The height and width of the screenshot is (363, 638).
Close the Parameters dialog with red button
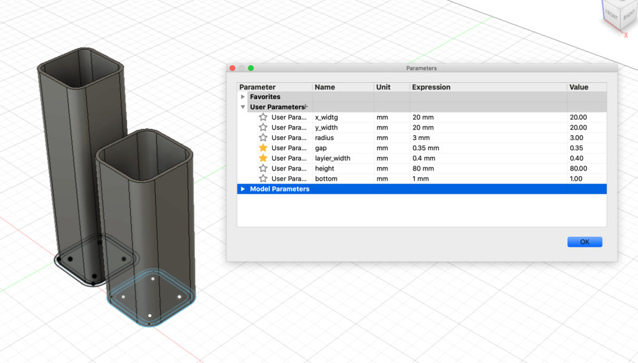(232, 68)
